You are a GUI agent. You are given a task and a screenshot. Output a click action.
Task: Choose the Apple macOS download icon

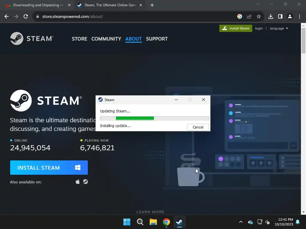click(x=78, y=182)
